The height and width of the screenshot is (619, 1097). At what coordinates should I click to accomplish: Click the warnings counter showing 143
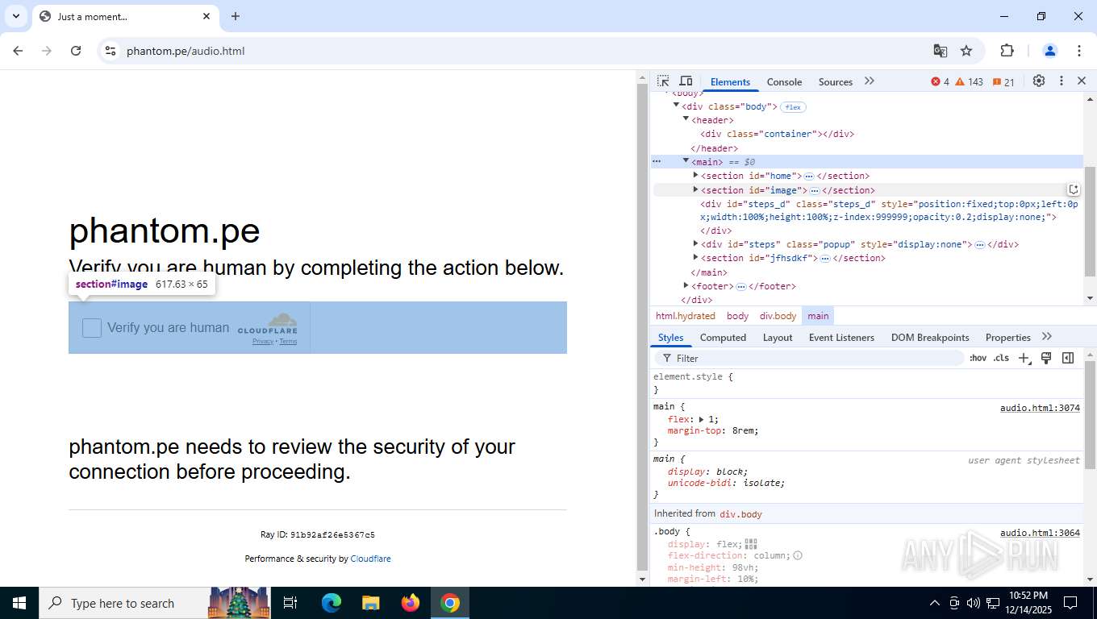(969, 82)
